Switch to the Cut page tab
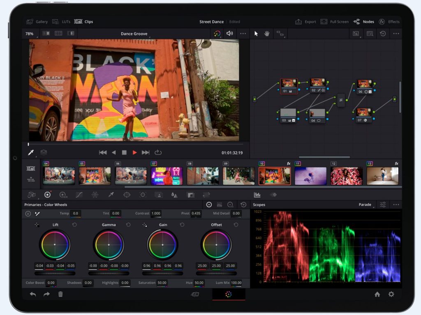The image size is (421, 315). 195,294
